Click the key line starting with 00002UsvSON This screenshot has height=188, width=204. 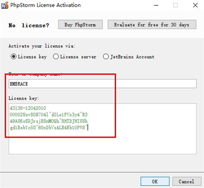pos(49,115)
